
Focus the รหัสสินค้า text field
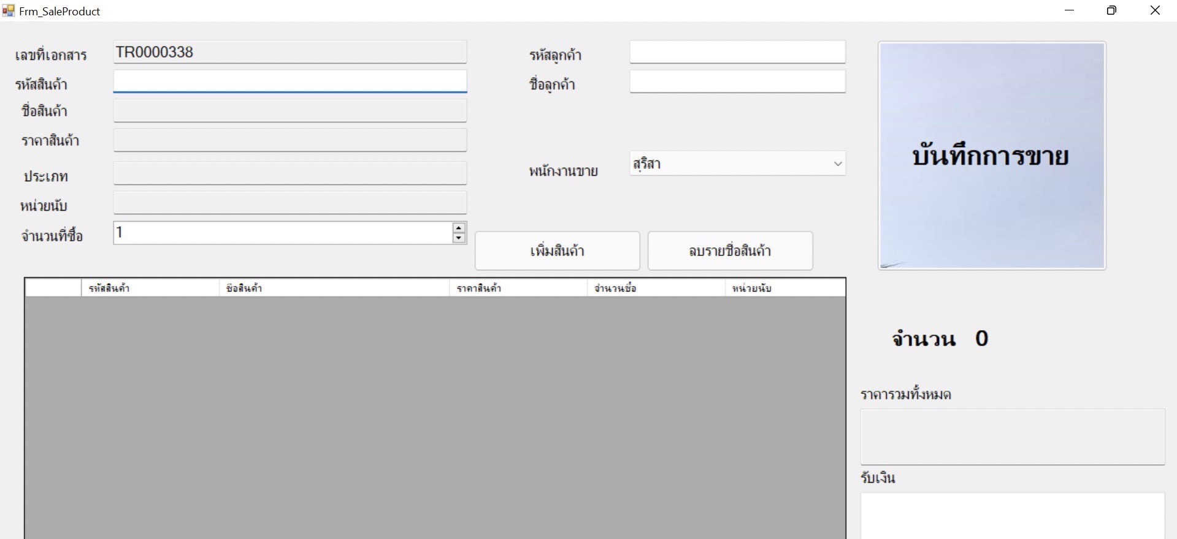point(289,81)
